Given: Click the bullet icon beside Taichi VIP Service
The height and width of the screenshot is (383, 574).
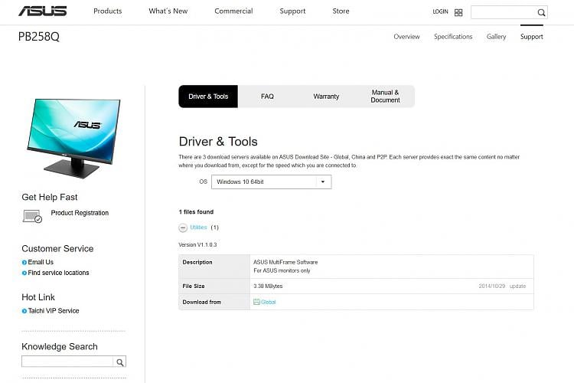Looking at the screenshot, I should (x=24, y=311).
